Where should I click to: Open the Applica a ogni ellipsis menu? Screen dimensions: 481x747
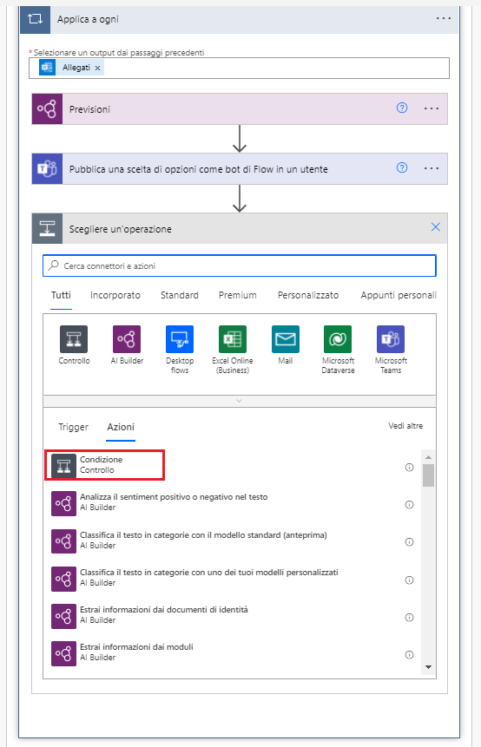tap(444, 18)
